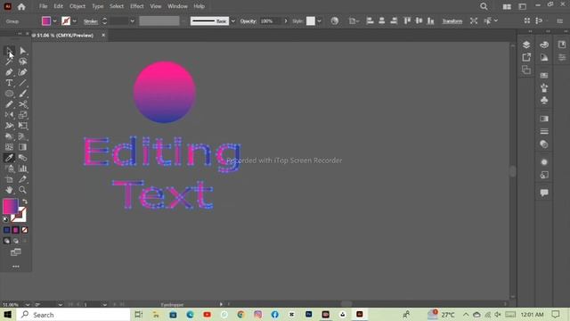Screen dimensions: 570x321
Task: Open the Symbols panel icon
Action: click(x=544, y=101)
